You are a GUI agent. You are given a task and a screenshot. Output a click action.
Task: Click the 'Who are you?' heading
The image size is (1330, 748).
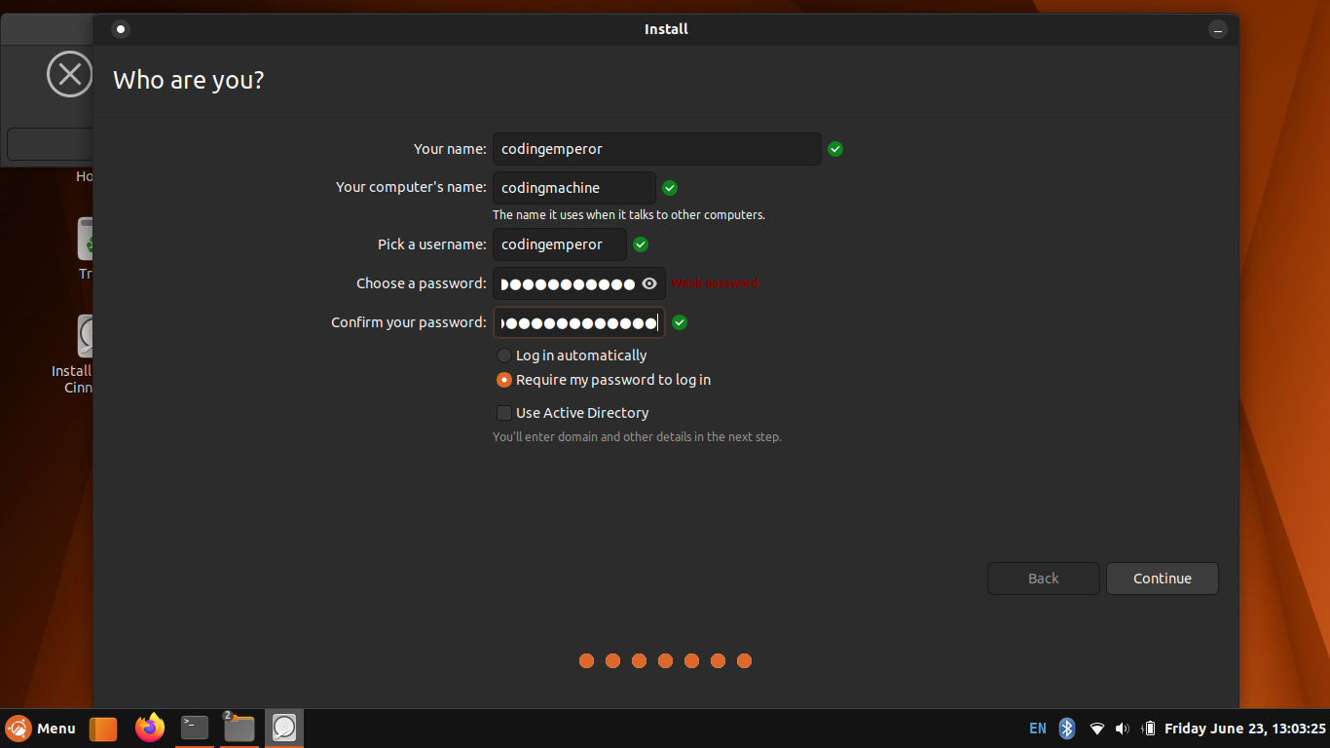189,80
